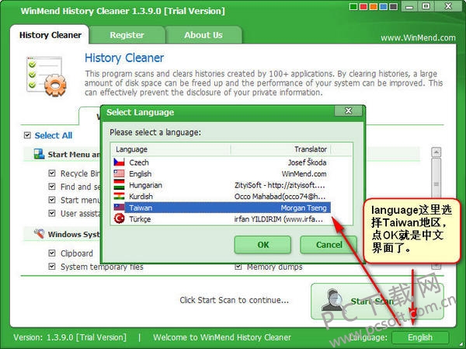This screenshot has height=349, width=466.
Task: Toggle System temporary files checkbox
Action: click(52, 267)
